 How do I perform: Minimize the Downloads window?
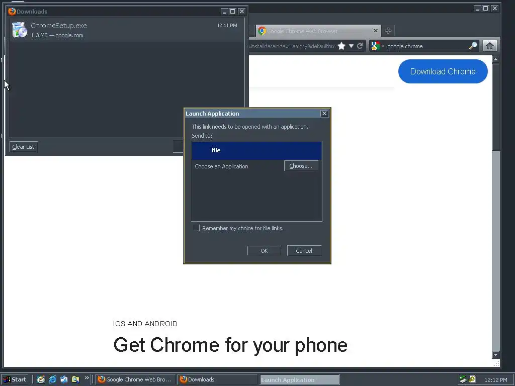pos(224,12)
